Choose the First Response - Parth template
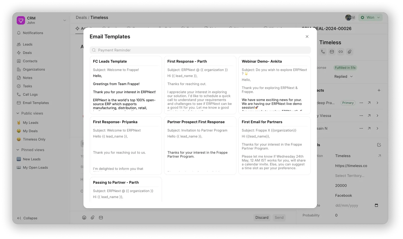Image resolution: width=403 pixels, height=239 pixels. pos(200,85)
